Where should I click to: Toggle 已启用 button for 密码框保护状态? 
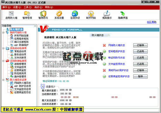140,52
